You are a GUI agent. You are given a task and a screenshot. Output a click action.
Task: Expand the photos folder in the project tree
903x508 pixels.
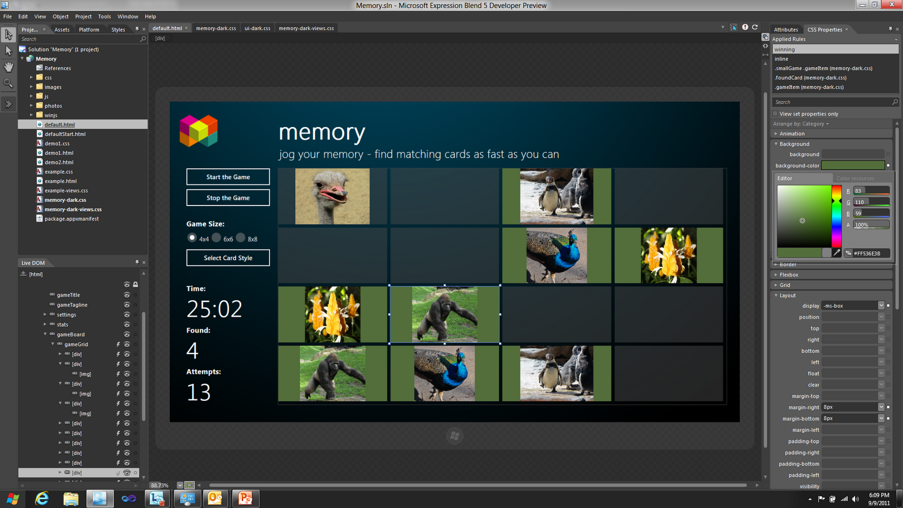(32, 106)
